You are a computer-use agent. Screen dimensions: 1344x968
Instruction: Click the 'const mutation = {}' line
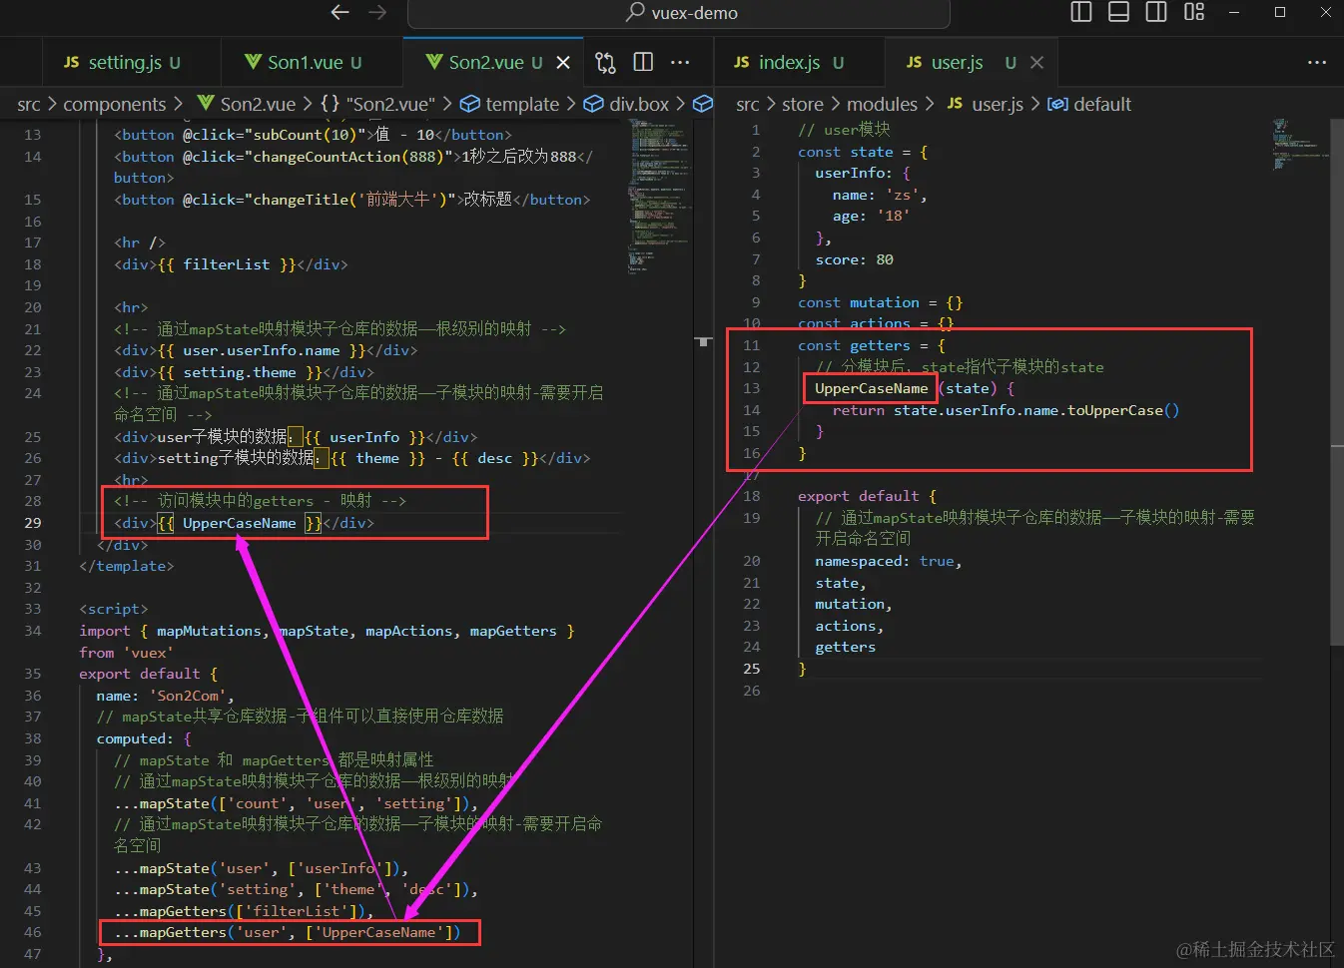pos(880,302)
